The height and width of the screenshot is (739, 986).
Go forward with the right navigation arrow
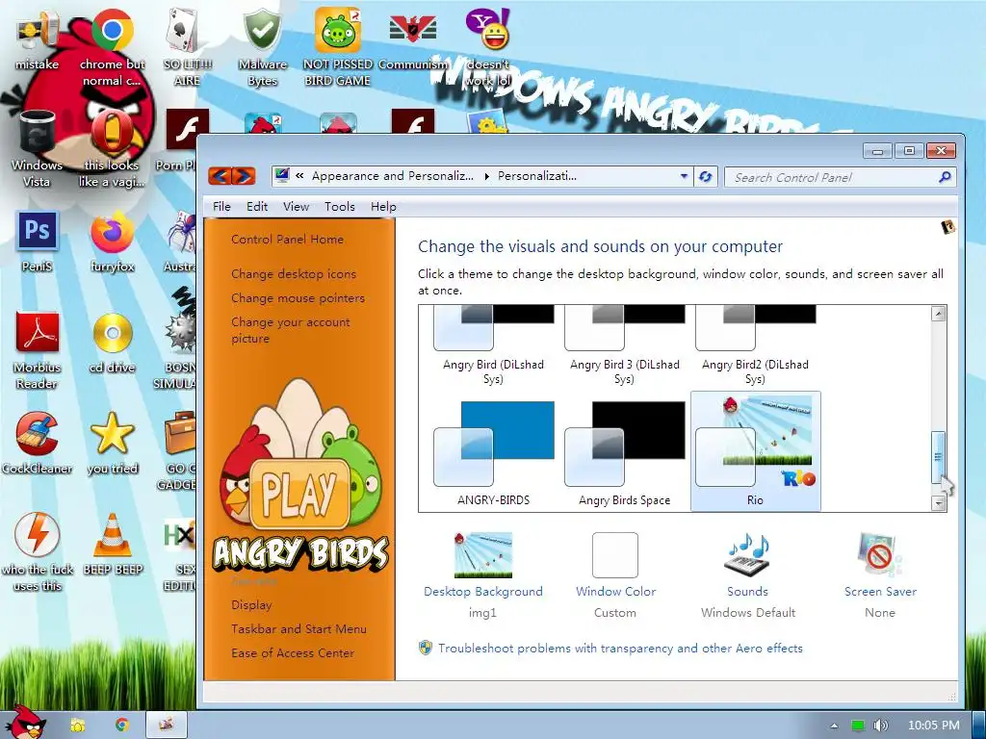(x=244, y=176)
